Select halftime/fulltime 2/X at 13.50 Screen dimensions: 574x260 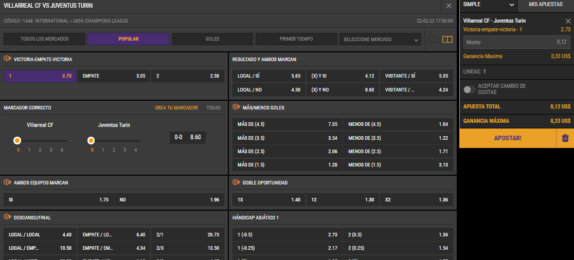pyautogui.click(x=187, y=248)
